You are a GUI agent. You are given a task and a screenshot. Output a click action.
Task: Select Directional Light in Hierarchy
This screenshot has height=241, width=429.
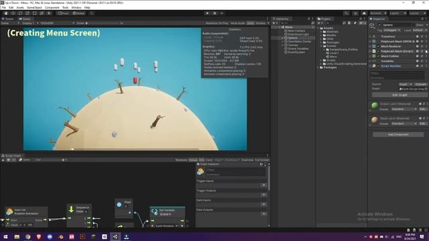298,34
